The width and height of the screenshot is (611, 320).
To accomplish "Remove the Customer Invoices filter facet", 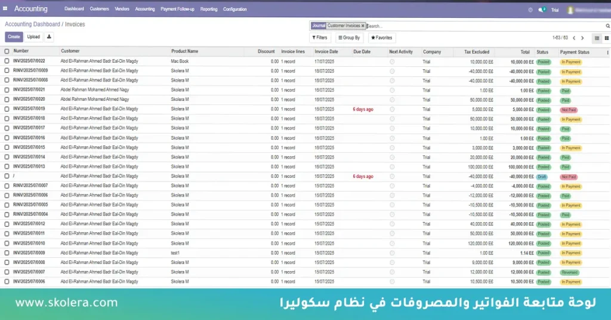I will click(363, 26).
